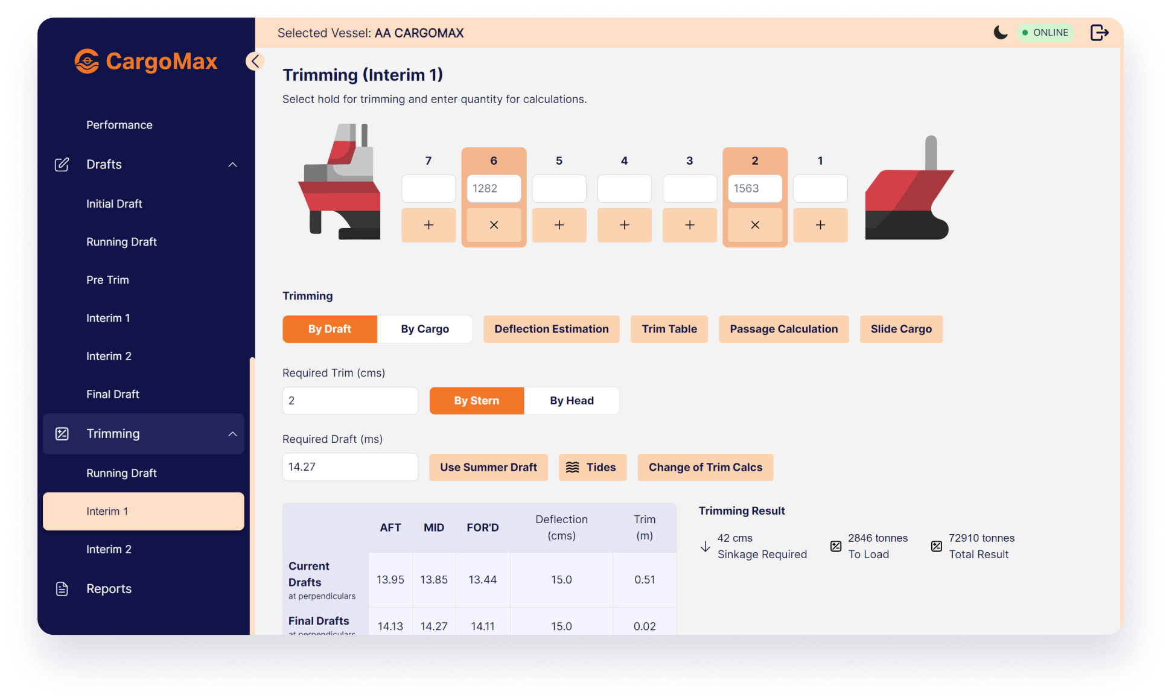The height and width of the screenshot is (700, 1169).
Task: Open Interim 2 under Drafts
Action: pyautogui.click(x=109, y=356)
